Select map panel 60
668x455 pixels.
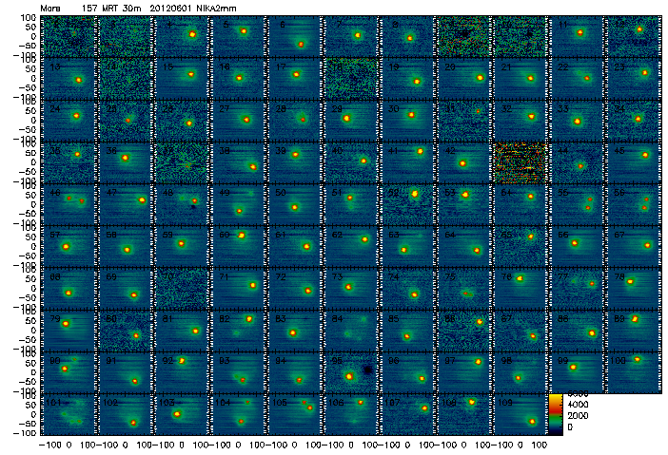(x=238, y=245)
